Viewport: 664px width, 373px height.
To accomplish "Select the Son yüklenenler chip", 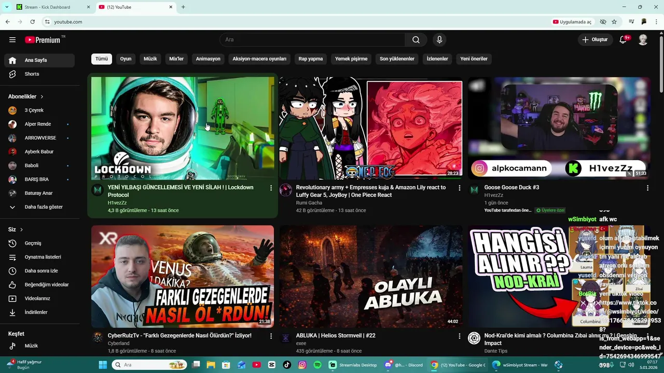I will pyautogui.click(x=397, y=59).
